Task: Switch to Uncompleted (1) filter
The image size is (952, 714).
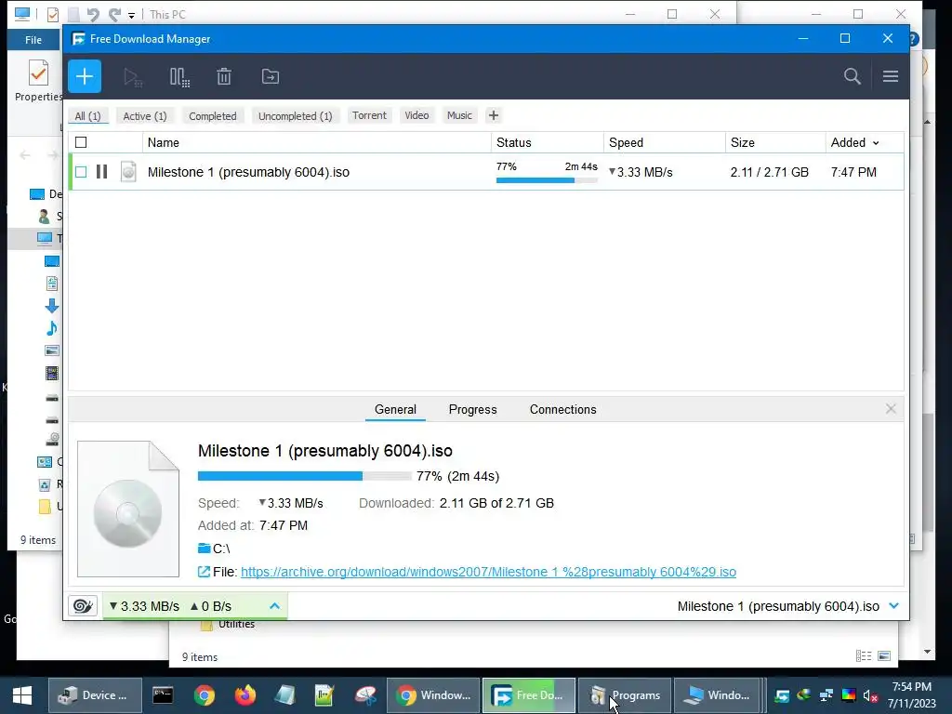Action: tap(295, 116)
